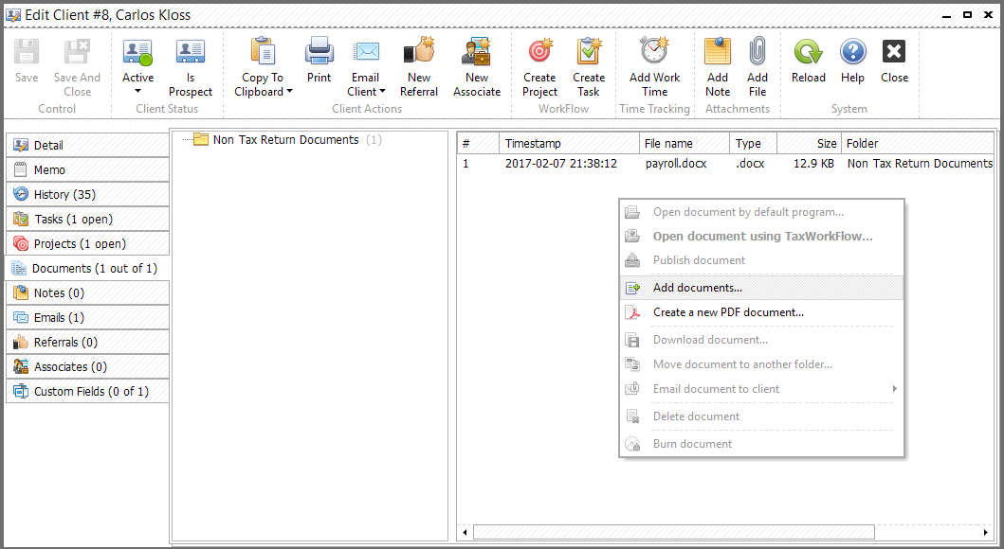
Task: Open the Projects (1 open) tab
Action: 88,243
